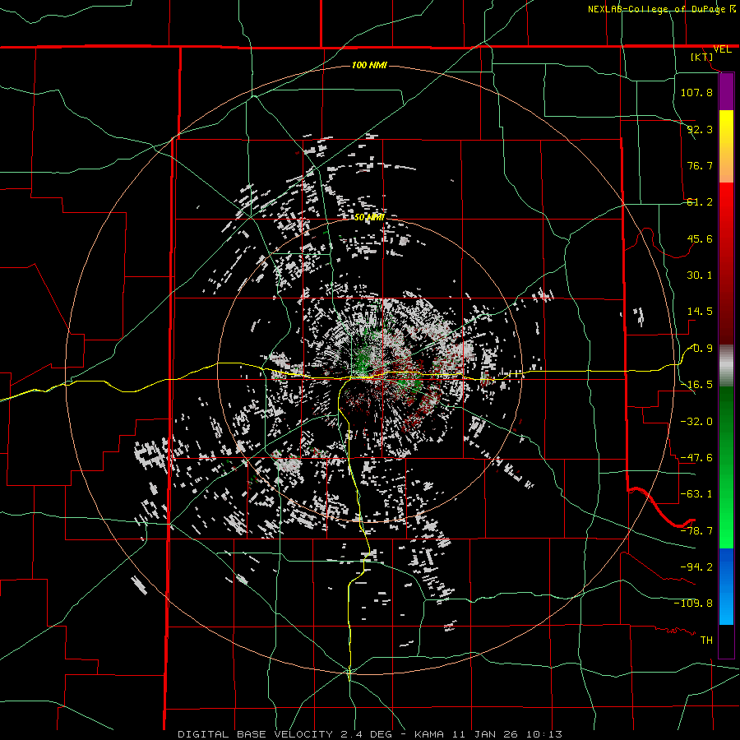Click the 30.1 legend value
740x740 pixels.
pyautogui.click(x=700, y=275)
